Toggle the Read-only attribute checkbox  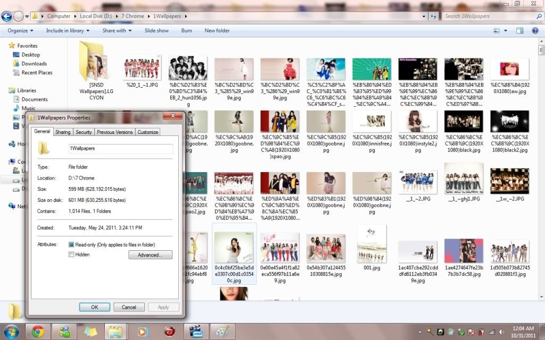pos(71,245)
